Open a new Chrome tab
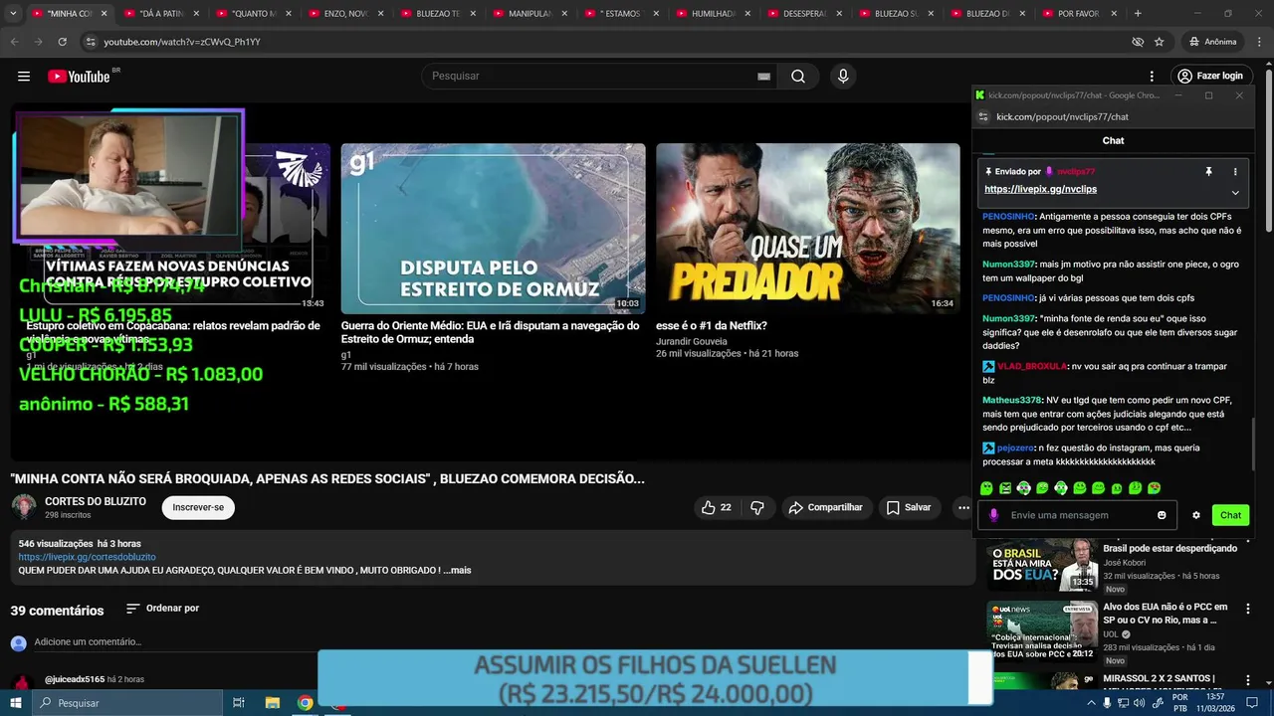The height and width of the screenshot is (716, 1274). point(1138,14)
